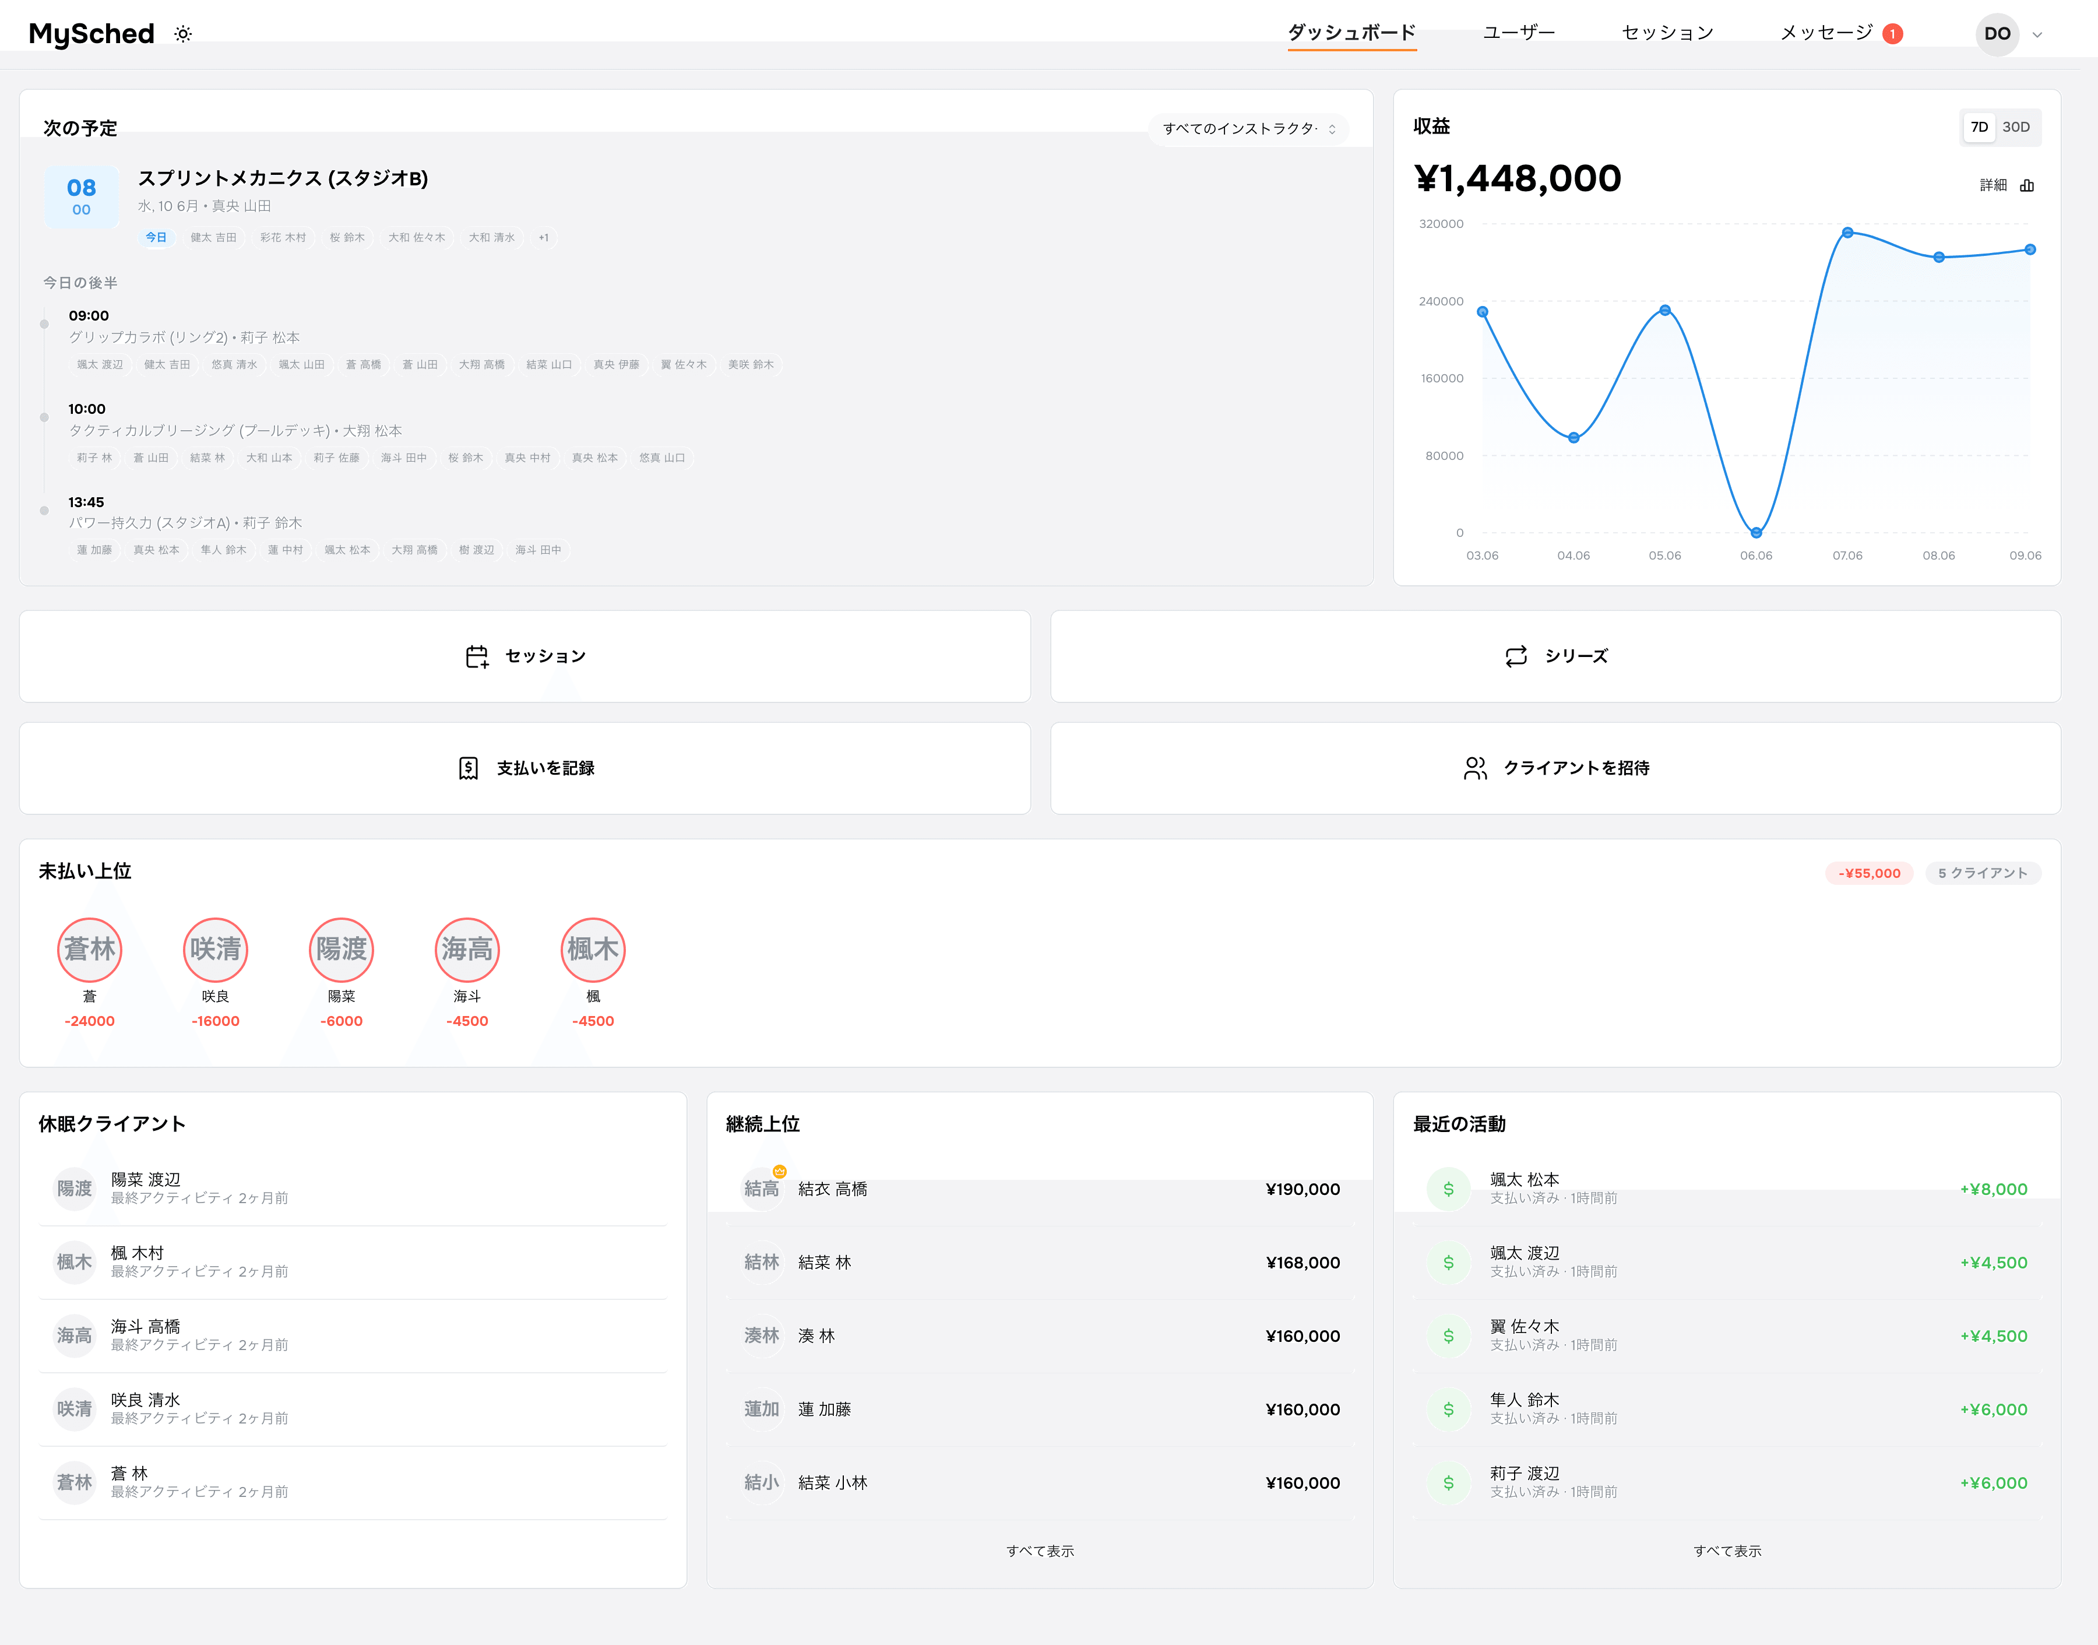This screenshot has height=1645, width=2098.
Task: Open the 楓木 unpaid client avatar
Action: 593,950
